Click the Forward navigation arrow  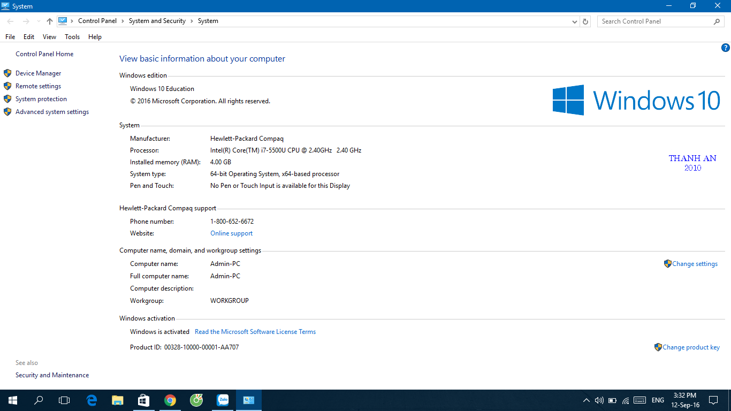pos(26,21)
